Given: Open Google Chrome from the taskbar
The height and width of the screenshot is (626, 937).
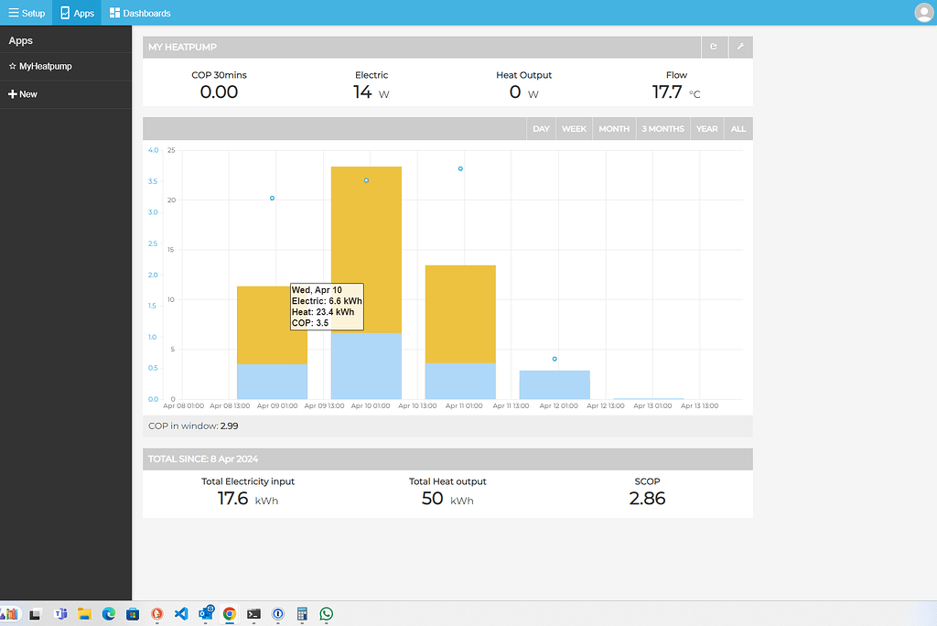Looking at the screenshot, I should click(x=230, y=614).
